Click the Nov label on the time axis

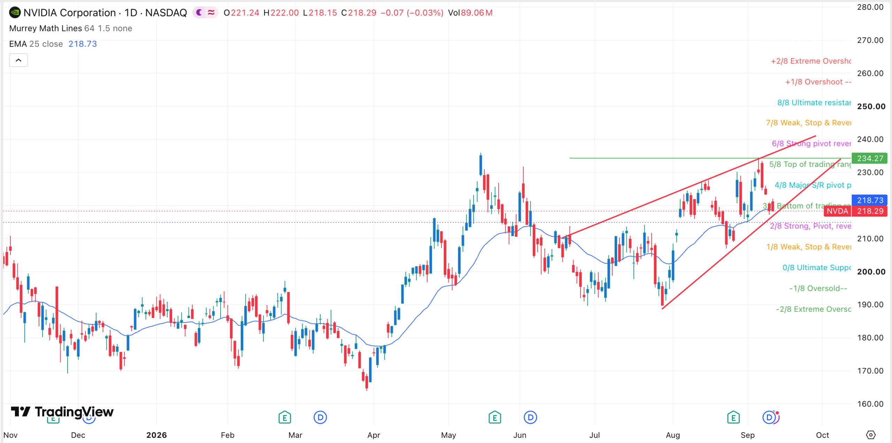point(10,435)
